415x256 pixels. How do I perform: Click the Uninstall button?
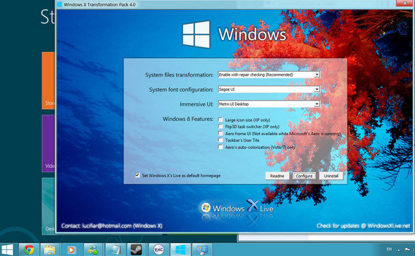click(331, 175)
